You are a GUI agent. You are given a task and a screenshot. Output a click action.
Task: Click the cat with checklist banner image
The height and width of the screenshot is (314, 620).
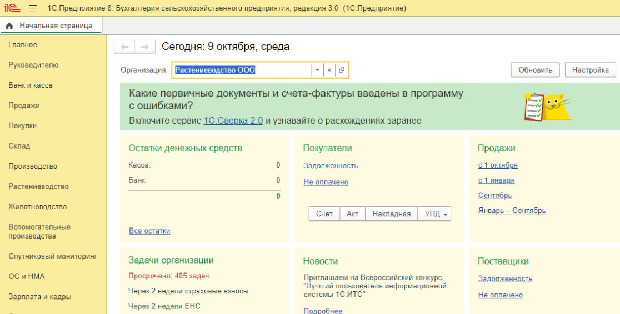point(547,107)
